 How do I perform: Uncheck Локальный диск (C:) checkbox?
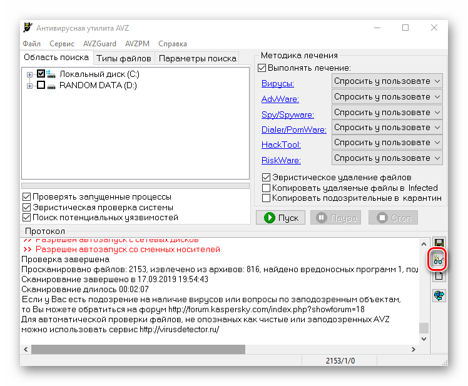pos(41,73)
